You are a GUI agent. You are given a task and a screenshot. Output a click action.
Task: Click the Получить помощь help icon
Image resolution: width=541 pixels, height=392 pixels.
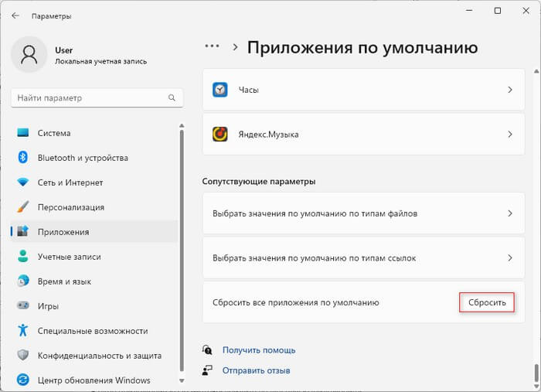(x=207, y=349)
